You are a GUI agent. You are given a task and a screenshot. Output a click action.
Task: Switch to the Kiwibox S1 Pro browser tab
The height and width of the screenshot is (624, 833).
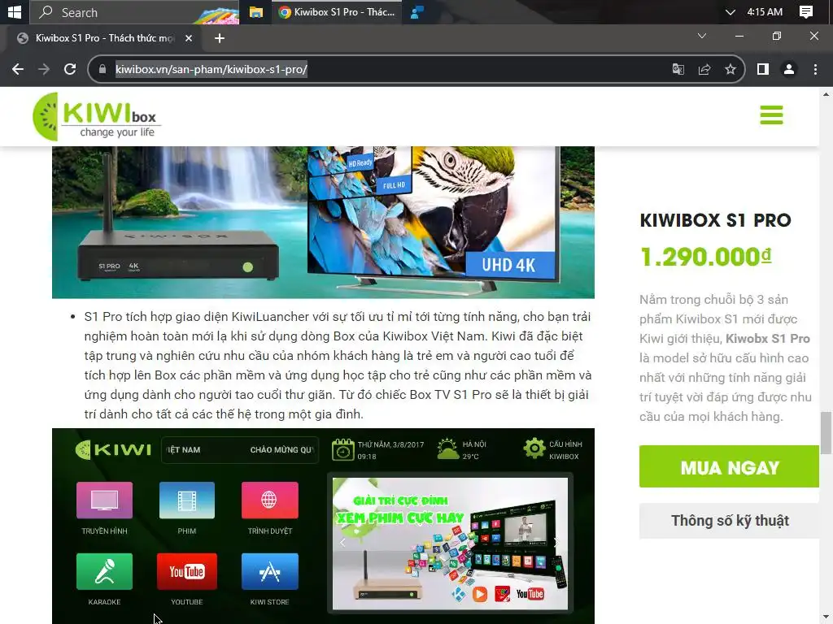[x=105, y=38]
